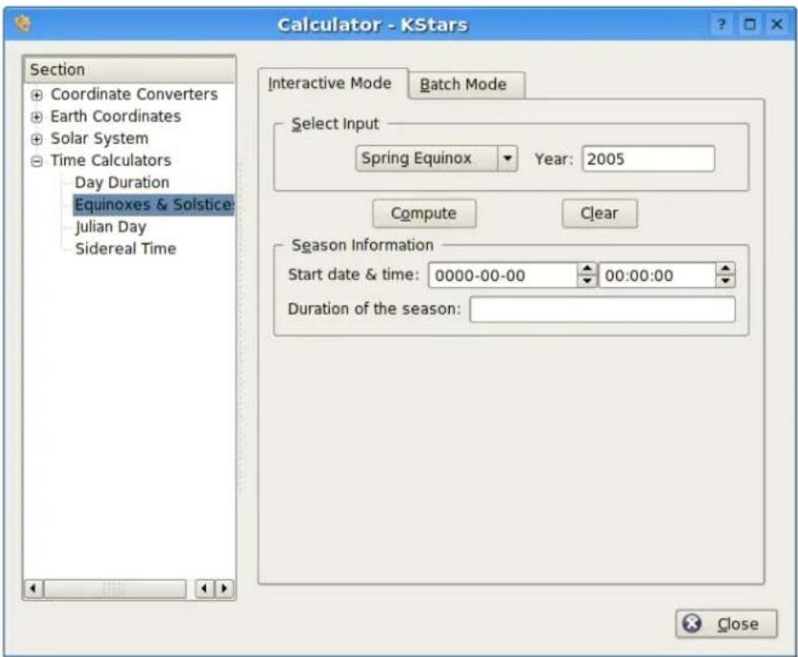Viewport: 798px width, 657px height.
Task: Click the Compute button
Action: pyautogui.click(x=424, y=214)
